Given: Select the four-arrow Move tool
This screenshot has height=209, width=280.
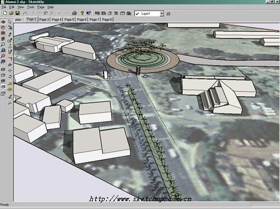Looking at the screenshot, I should tap(10, 70).
